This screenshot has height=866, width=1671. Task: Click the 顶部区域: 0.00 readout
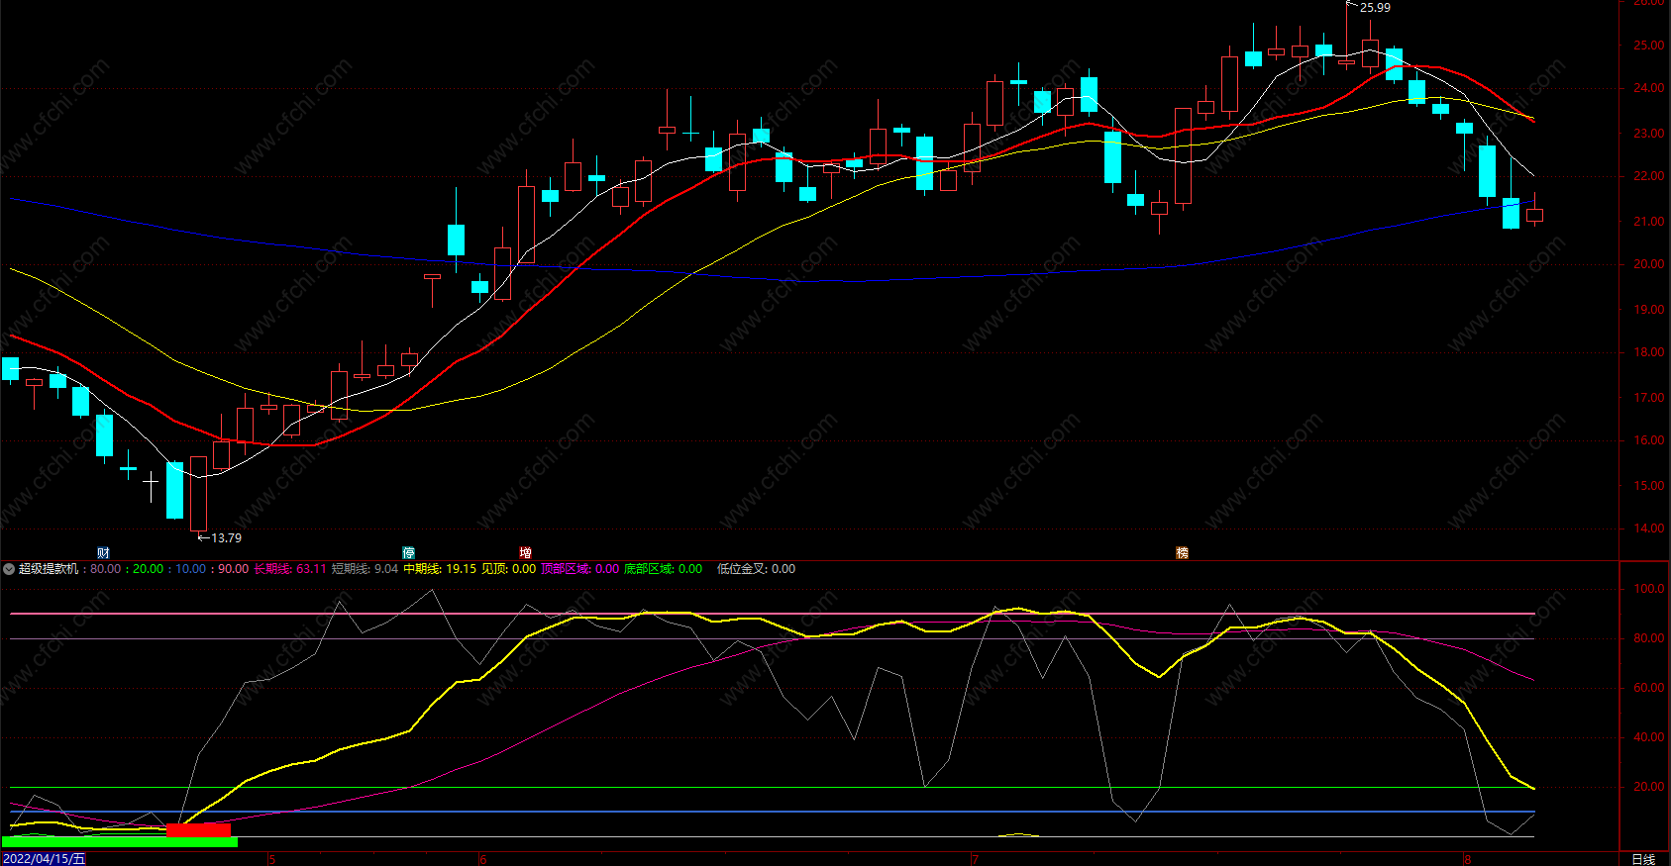click(579, 569)
